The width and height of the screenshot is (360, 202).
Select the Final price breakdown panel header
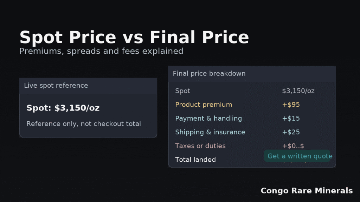click(209, 74)
